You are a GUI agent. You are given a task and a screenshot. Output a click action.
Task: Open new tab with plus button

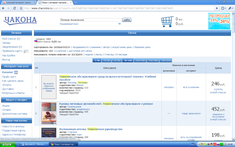click(x=76, y=3)
